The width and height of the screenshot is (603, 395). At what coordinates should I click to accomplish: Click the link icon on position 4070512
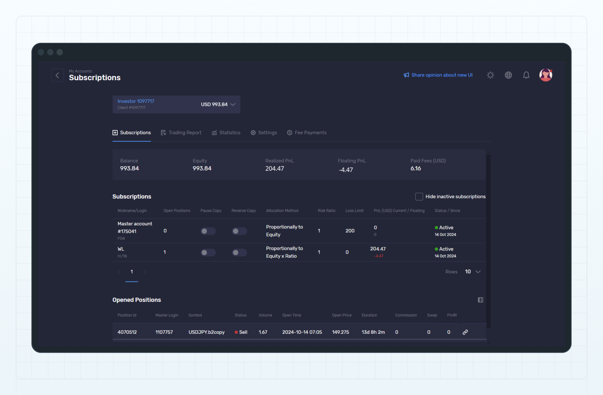coord(465,332)
